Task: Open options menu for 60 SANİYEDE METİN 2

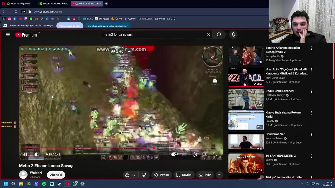Action: point(311,156)
